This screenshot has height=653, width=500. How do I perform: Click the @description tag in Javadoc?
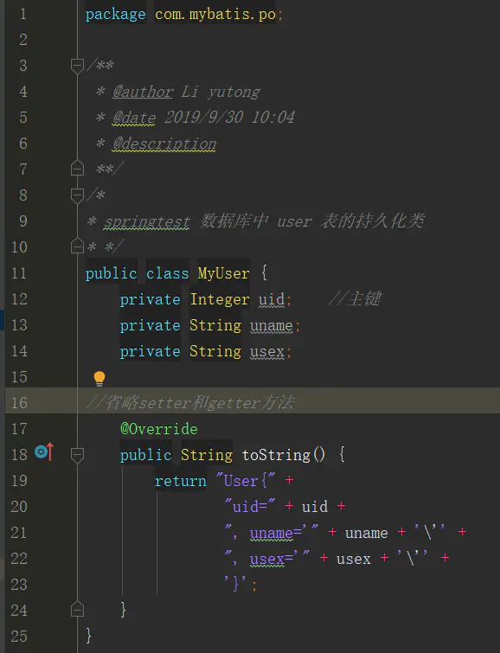click(x=164, y=144)
